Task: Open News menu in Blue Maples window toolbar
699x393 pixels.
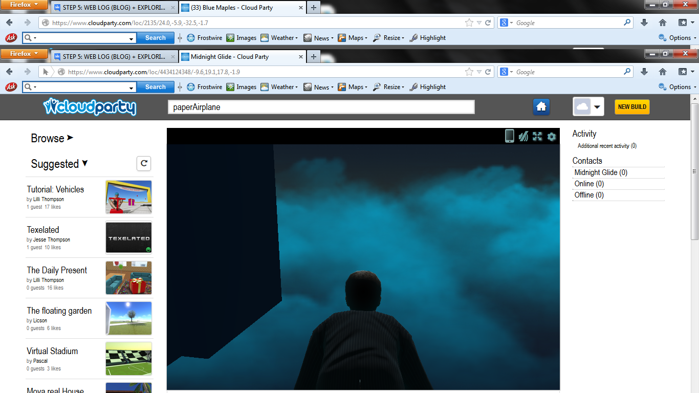Action: (x=318, y=38)
